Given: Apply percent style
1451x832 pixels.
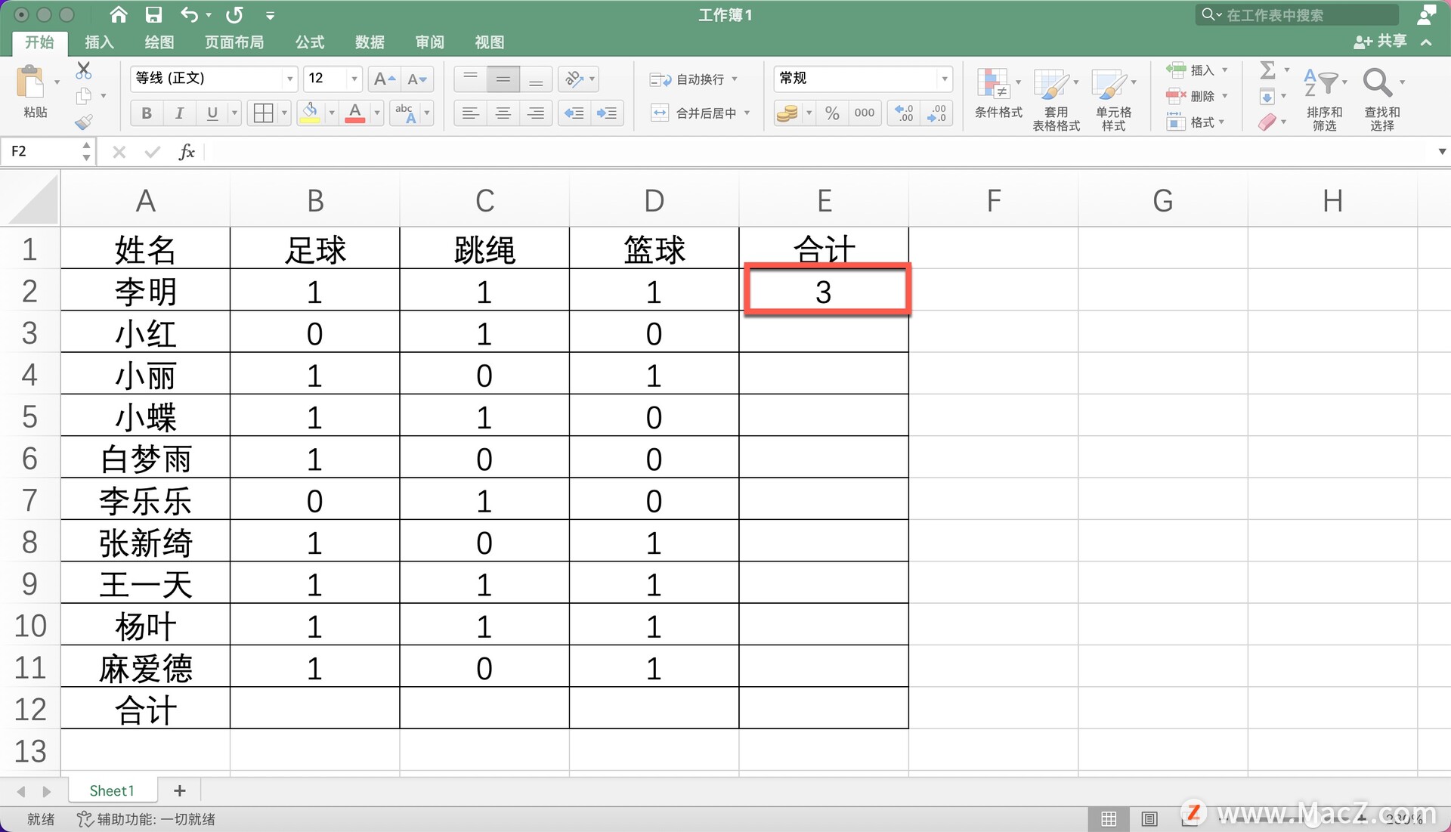Looking at the screenshot, I should click(832, 113).
